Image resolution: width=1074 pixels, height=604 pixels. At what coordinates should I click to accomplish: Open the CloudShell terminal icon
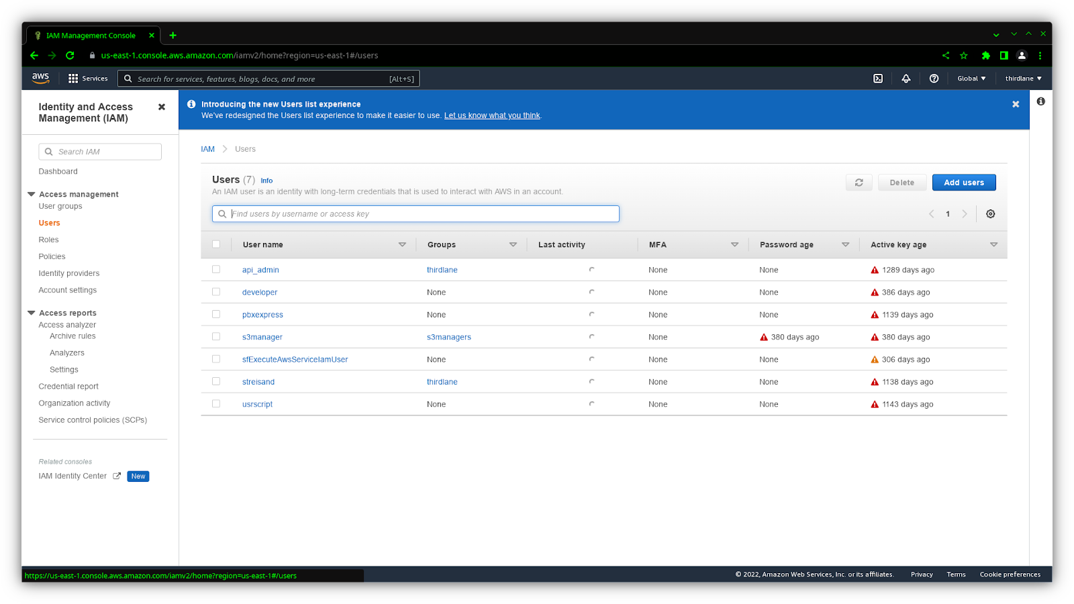(878, 79)
